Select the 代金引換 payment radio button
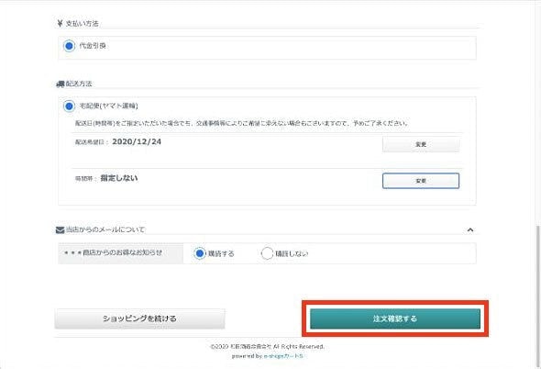This screenshot has width=541, height=369. (69, 46)
